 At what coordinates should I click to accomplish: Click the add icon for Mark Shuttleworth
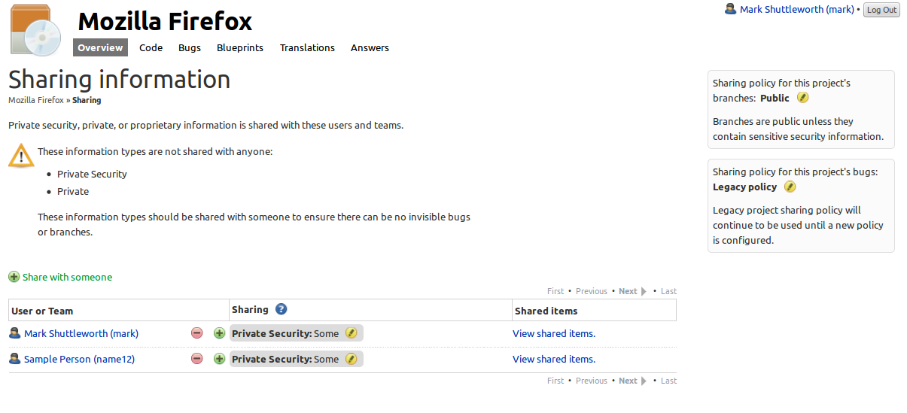pyautogui.click(x=219, y=333)
